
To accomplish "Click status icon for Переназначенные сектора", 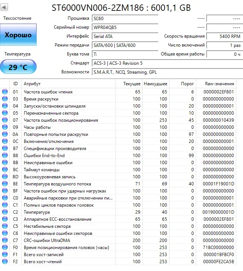I will coord(5,113).
